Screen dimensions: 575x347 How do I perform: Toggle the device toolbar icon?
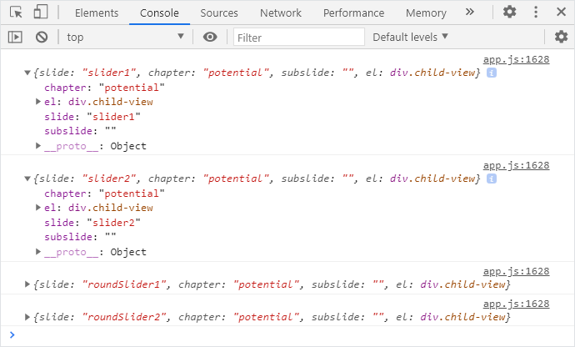click(x=40, y=13)
